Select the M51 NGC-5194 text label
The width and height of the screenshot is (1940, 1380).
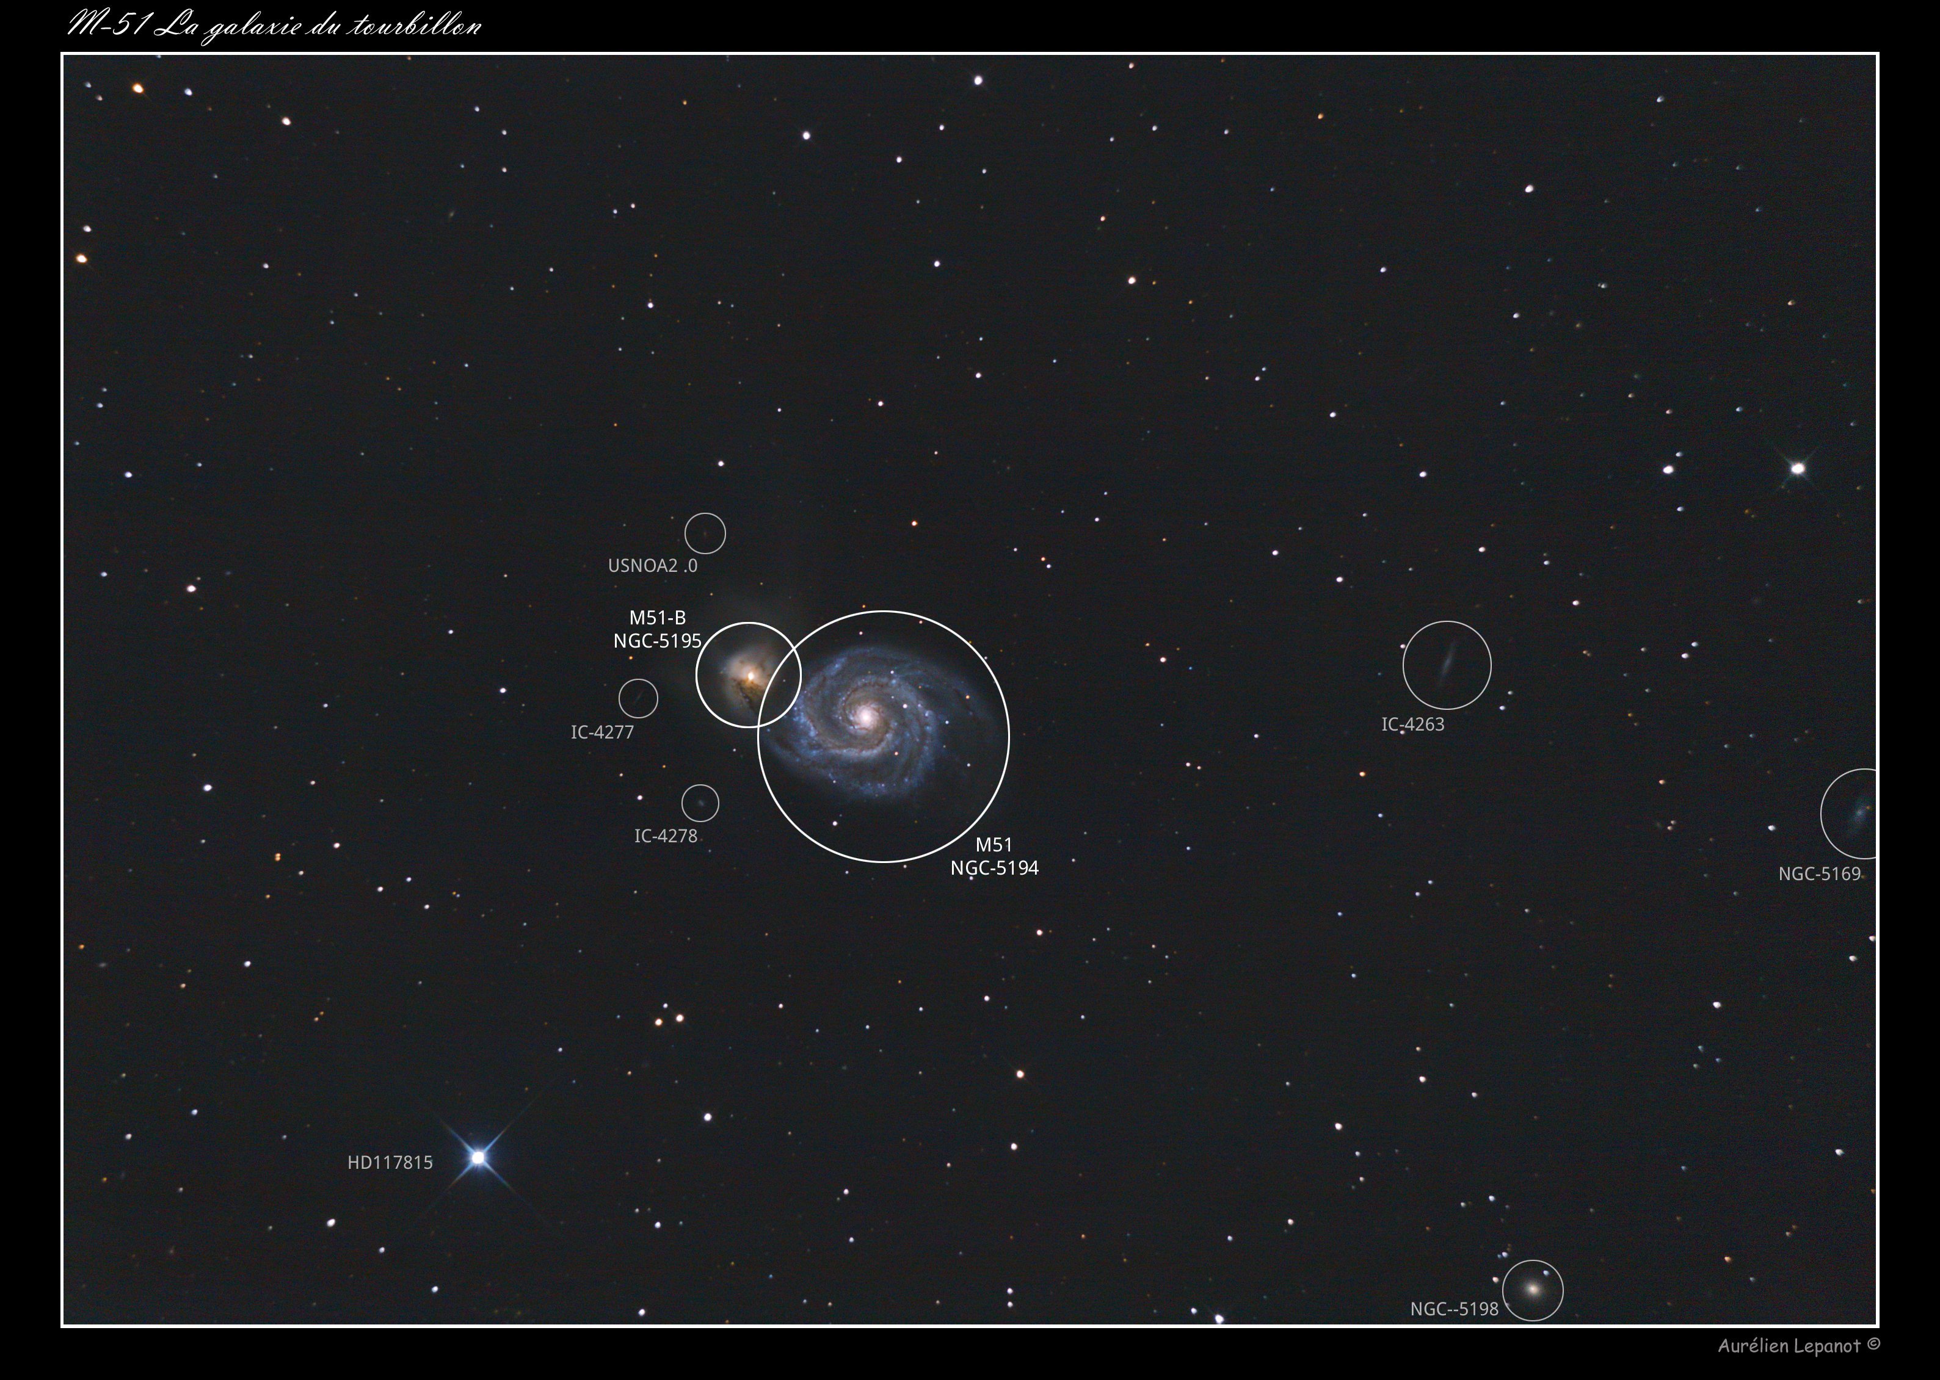994,856
